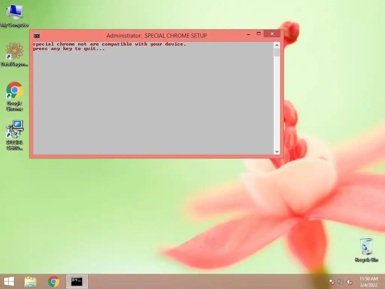
Task: Select the Command Prompt taskbar button
Action: click(77, 281)
